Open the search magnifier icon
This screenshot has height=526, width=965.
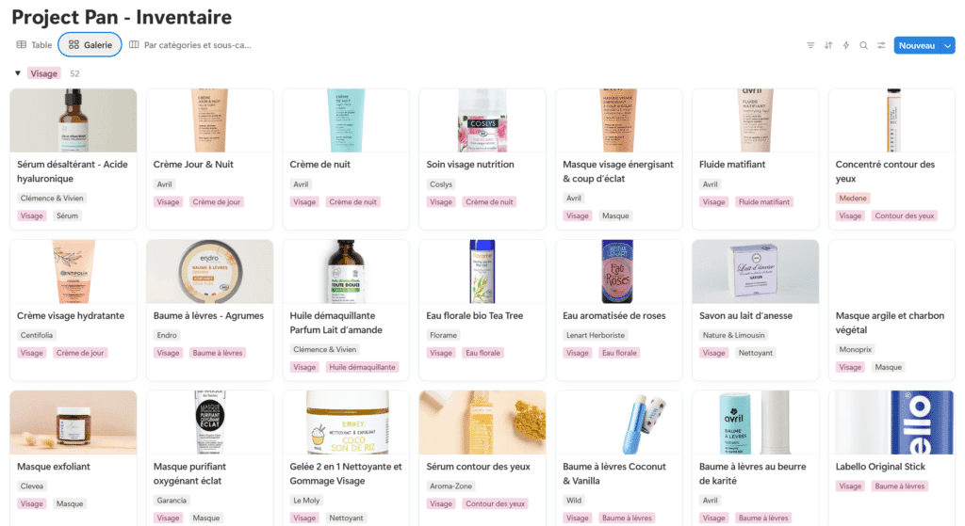click(863, 45)
